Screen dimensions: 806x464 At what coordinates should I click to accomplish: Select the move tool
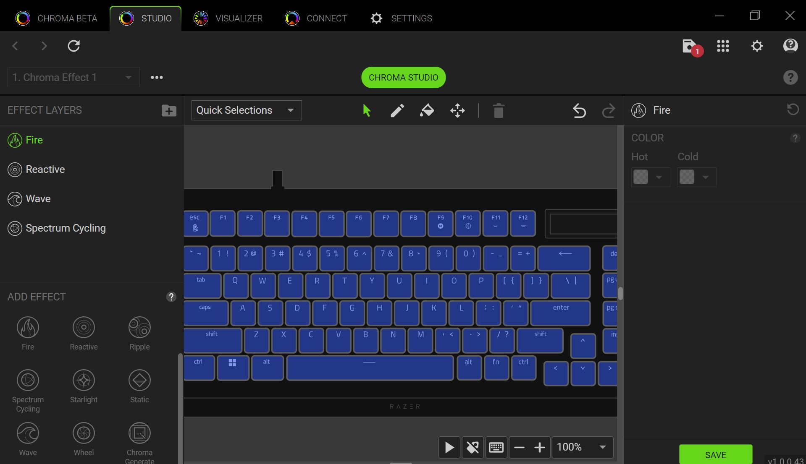coord(457,111)
